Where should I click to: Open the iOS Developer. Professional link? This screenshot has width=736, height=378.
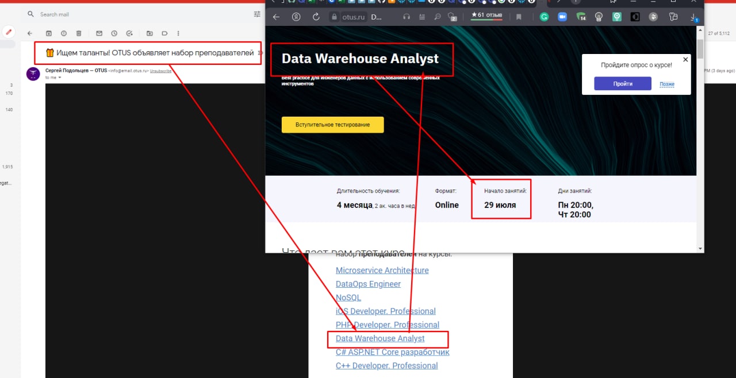386,311
